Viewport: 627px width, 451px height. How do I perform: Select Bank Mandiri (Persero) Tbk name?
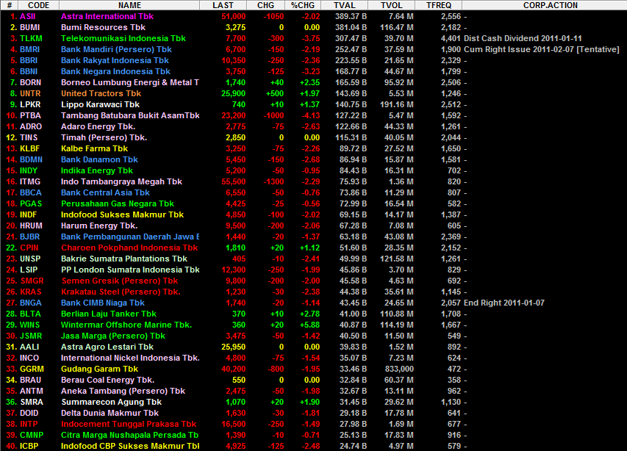click(116, 49)
